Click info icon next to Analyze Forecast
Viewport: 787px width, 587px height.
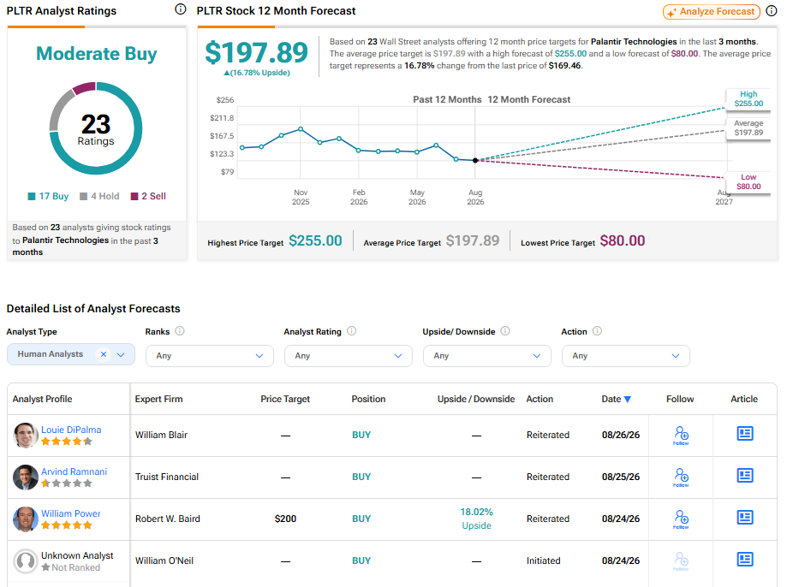click(x=772, y=11)
